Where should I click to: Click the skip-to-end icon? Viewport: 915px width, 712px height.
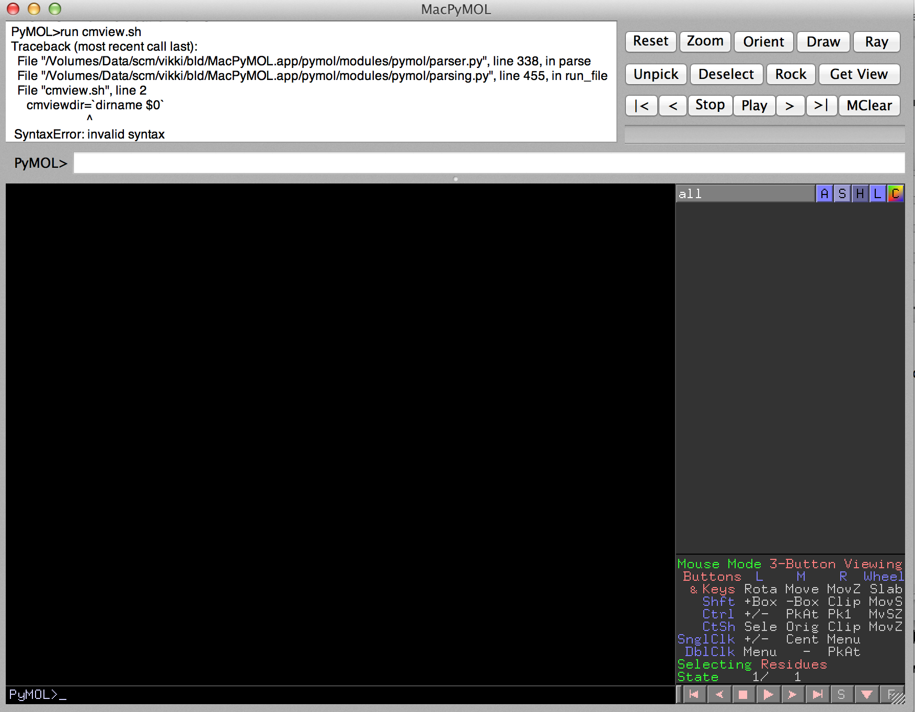pyautogui.click(x=817, y=694)
